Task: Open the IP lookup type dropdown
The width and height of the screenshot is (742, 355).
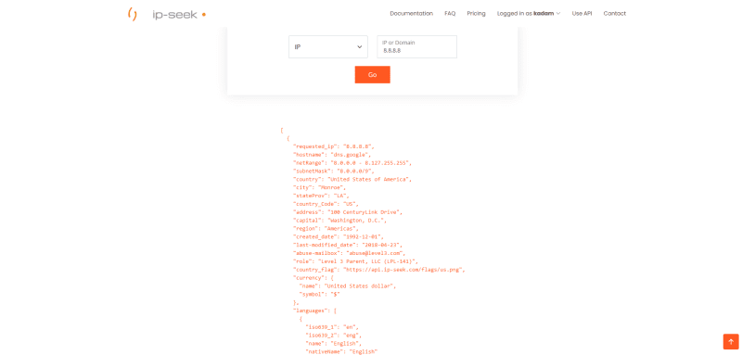Action: (328, 46)
